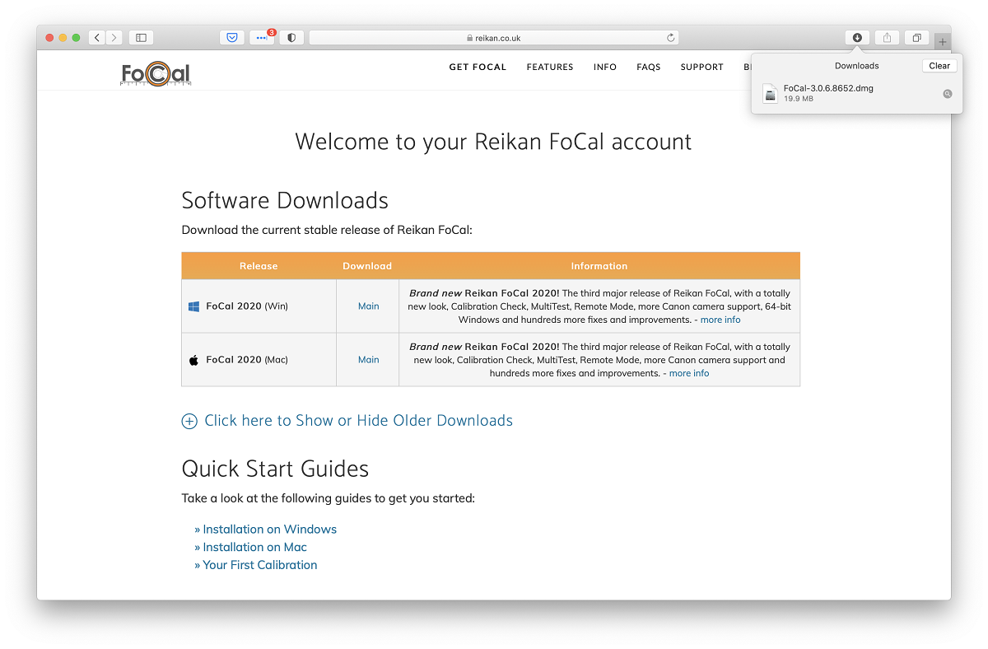Download Main release for FoCal 2020 Win
Image resolution: width=988 pixels, height=649 pixels.
(368, 306)
